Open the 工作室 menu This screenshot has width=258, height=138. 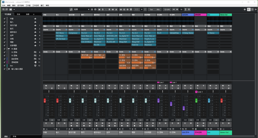(x=28, y=5)
